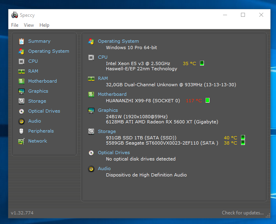Show Motherboard details from sidebar

tap(43, 81)
